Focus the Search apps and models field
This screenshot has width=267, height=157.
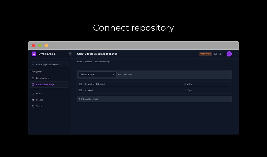tap(49, 64)
